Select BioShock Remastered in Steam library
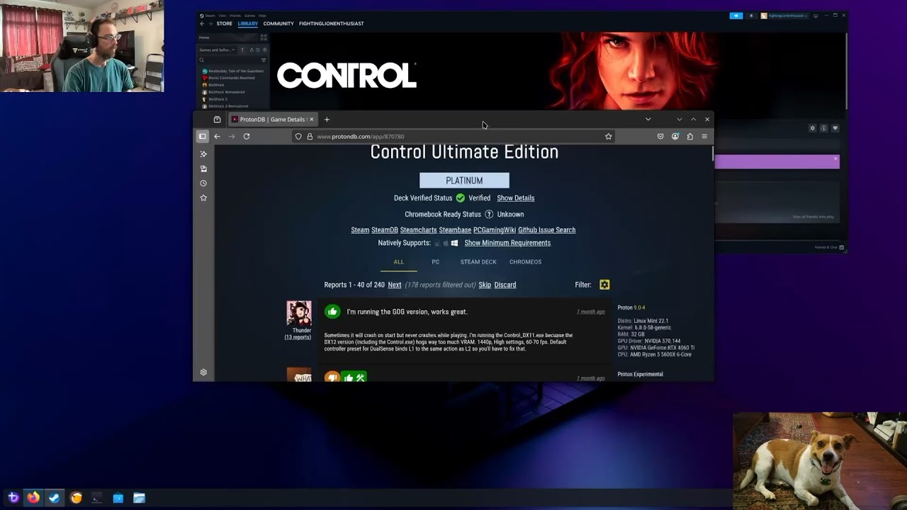Image resolution: width=907 pixels, height=510 pixels. (x=226, y=92)
